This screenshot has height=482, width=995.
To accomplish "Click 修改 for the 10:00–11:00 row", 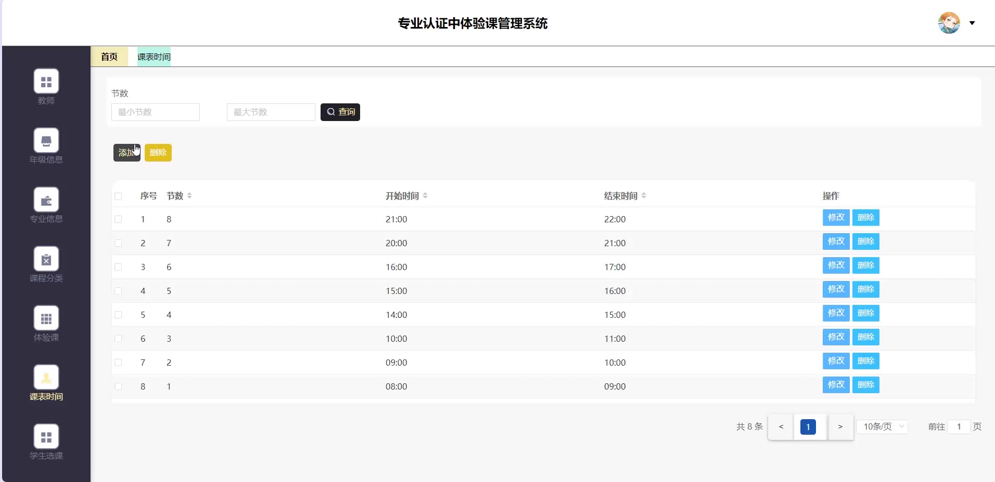I will [836, 337].
